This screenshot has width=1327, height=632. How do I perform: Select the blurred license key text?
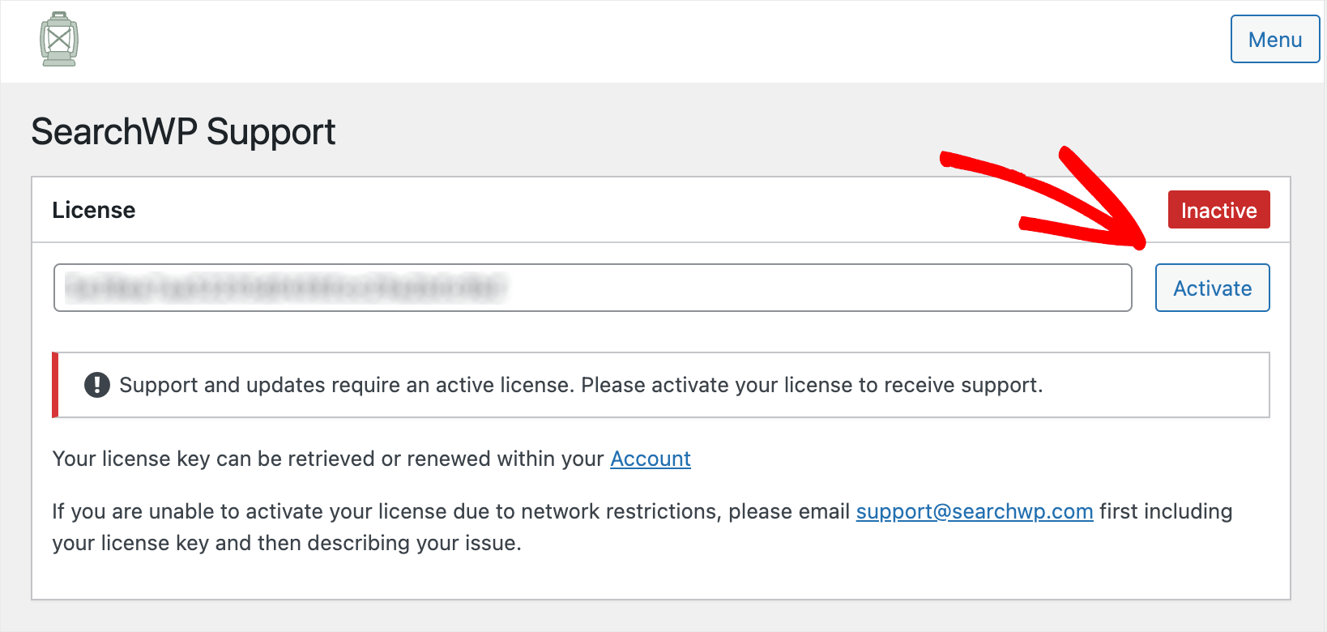285,288
